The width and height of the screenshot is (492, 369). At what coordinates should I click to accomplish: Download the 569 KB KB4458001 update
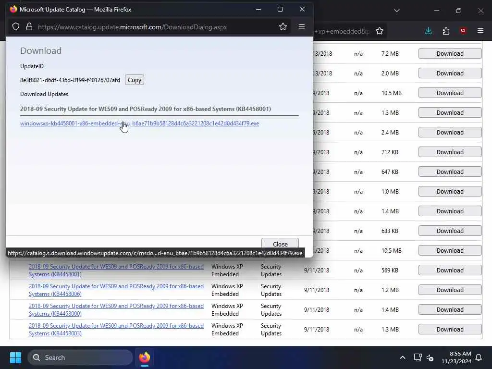click(x=450, y=270)
